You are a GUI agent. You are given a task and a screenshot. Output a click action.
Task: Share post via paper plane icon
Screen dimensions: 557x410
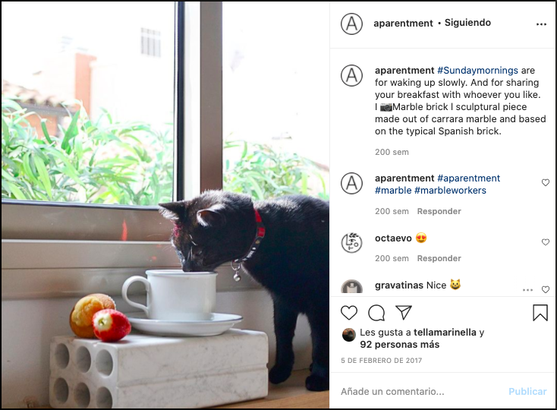pyautogui.click(x=404, y=312)
